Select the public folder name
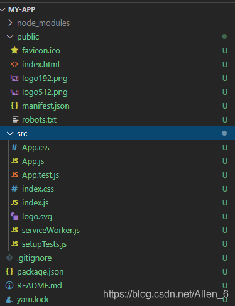This screenshot has width=235, height=306. 28,37
